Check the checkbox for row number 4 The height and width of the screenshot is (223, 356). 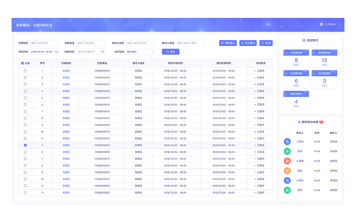(25, 91)
